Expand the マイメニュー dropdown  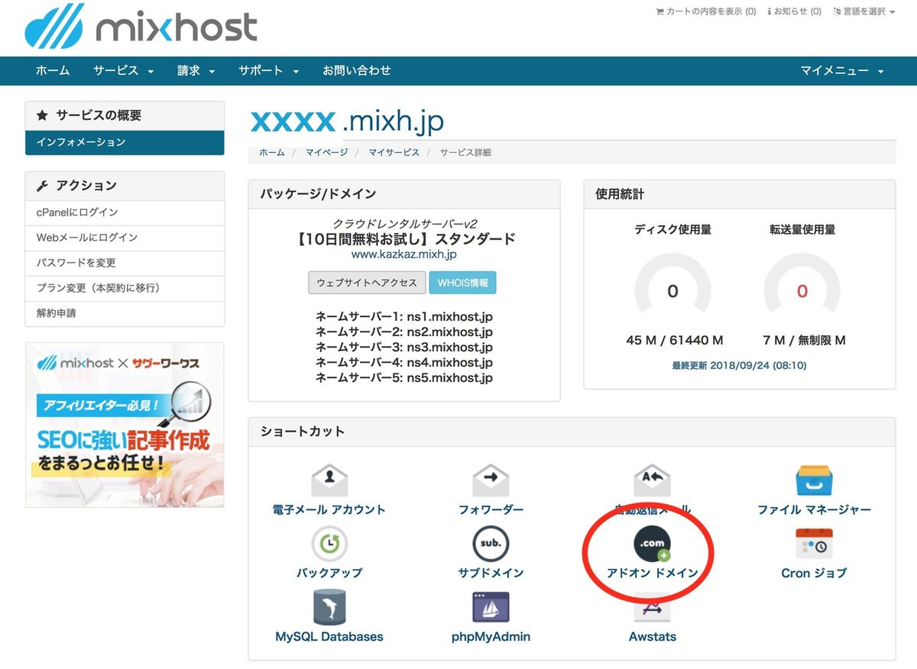[x=842, y=70]
